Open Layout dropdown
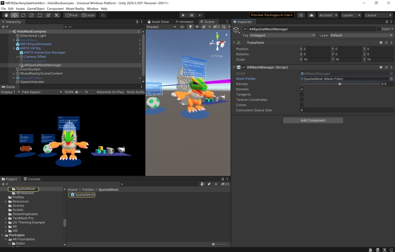 [378, 15]
